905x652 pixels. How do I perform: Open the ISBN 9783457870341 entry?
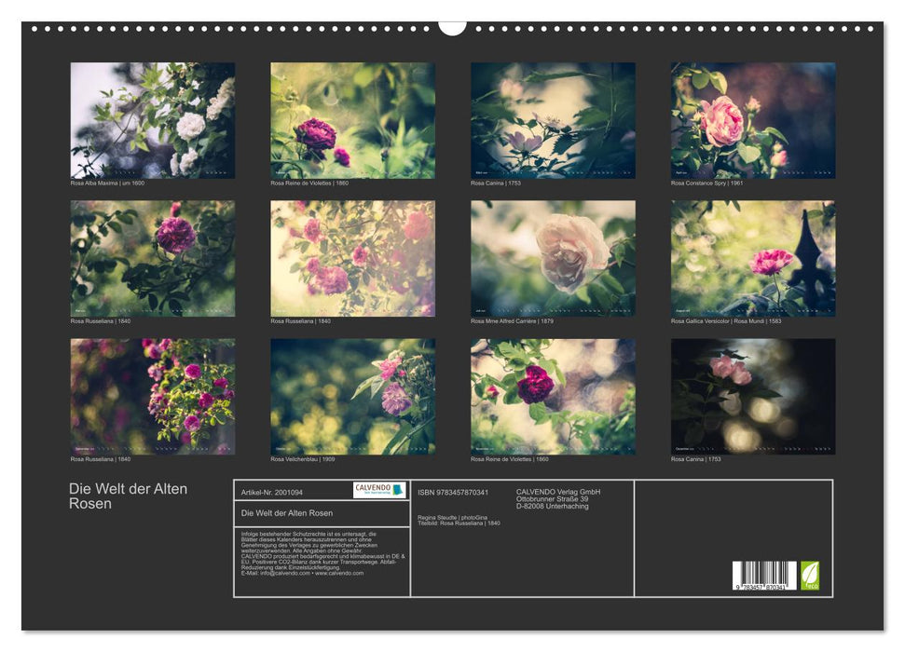[452, 491]
